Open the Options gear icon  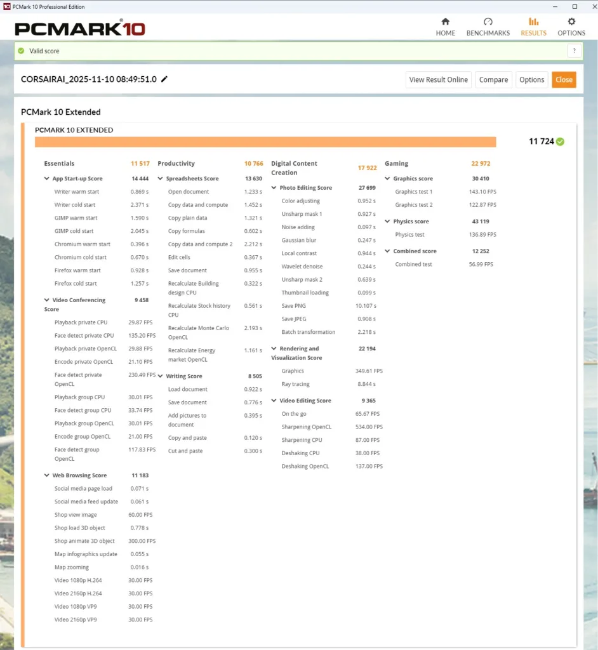click(x=571, y=22)
